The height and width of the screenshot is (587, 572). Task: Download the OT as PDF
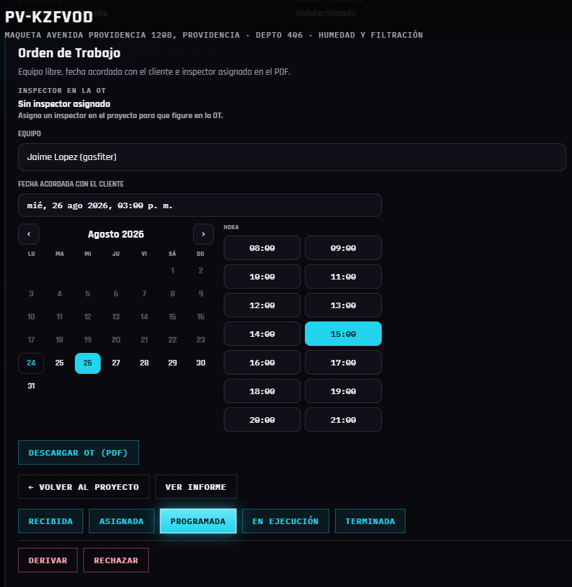(78, 453)
